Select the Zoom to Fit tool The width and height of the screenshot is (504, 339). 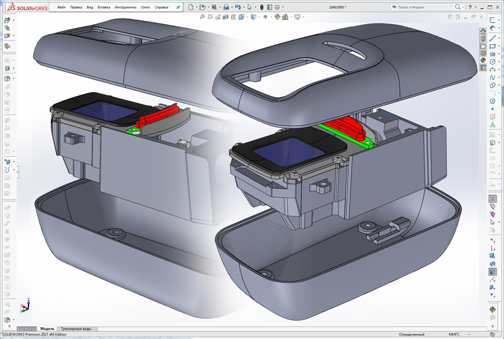pos(202,16)
